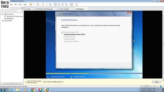The height and width of the screenshot is (92, 164).
Task: Close the My Computer tab
Action: click(x=72, y=9)
